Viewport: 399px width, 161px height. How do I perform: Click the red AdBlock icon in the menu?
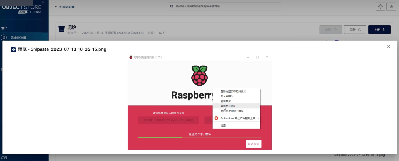tap(216, 118)
